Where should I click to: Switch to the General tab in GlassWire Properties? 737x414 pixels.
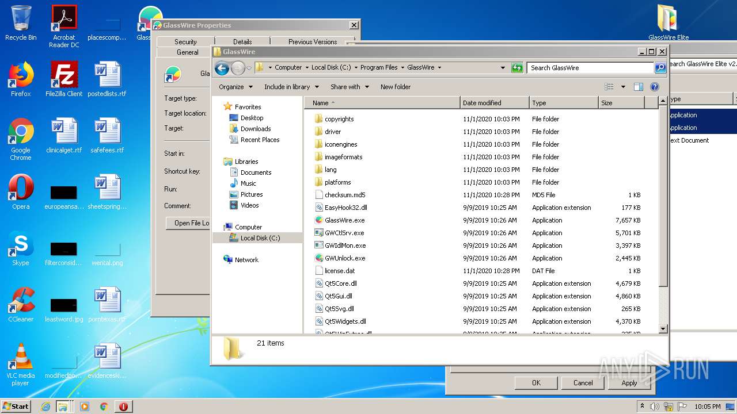click(x=188, y=52)
